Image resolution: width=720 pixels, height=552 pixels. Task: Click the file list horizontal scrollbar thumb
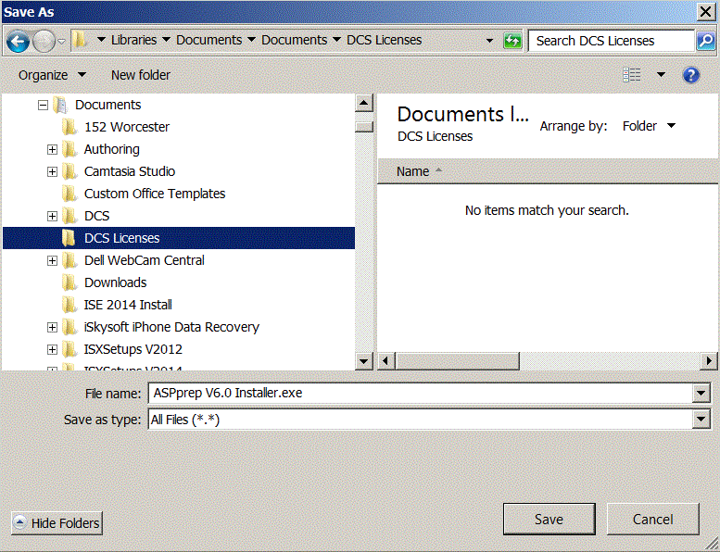tap(458, 361)
